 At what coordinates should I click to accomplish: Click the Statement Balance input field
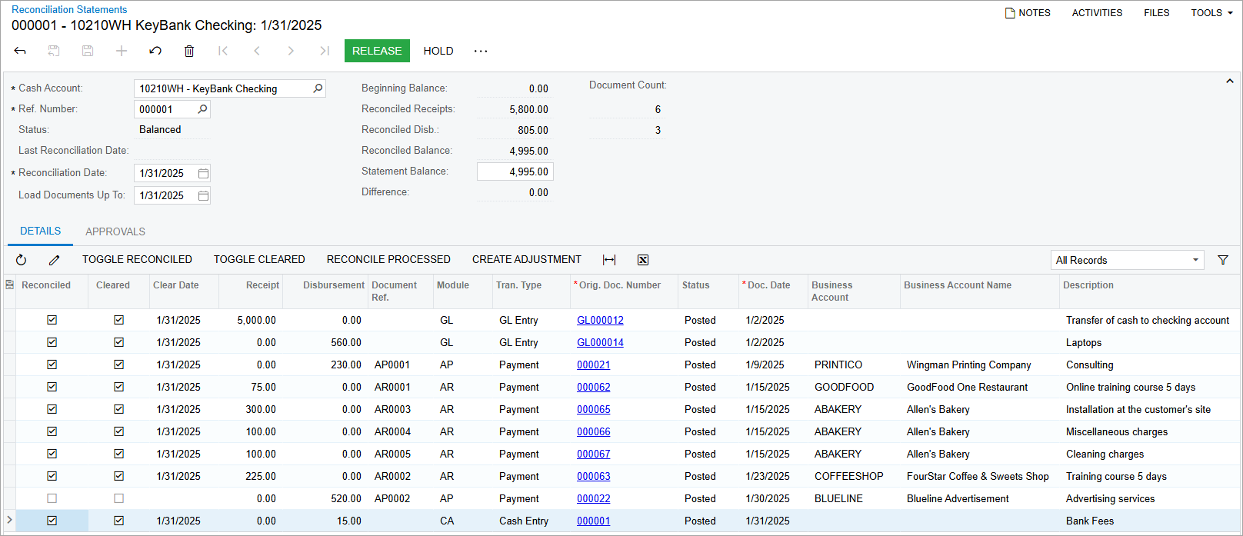pyautogui.click(x=515, y=171)
